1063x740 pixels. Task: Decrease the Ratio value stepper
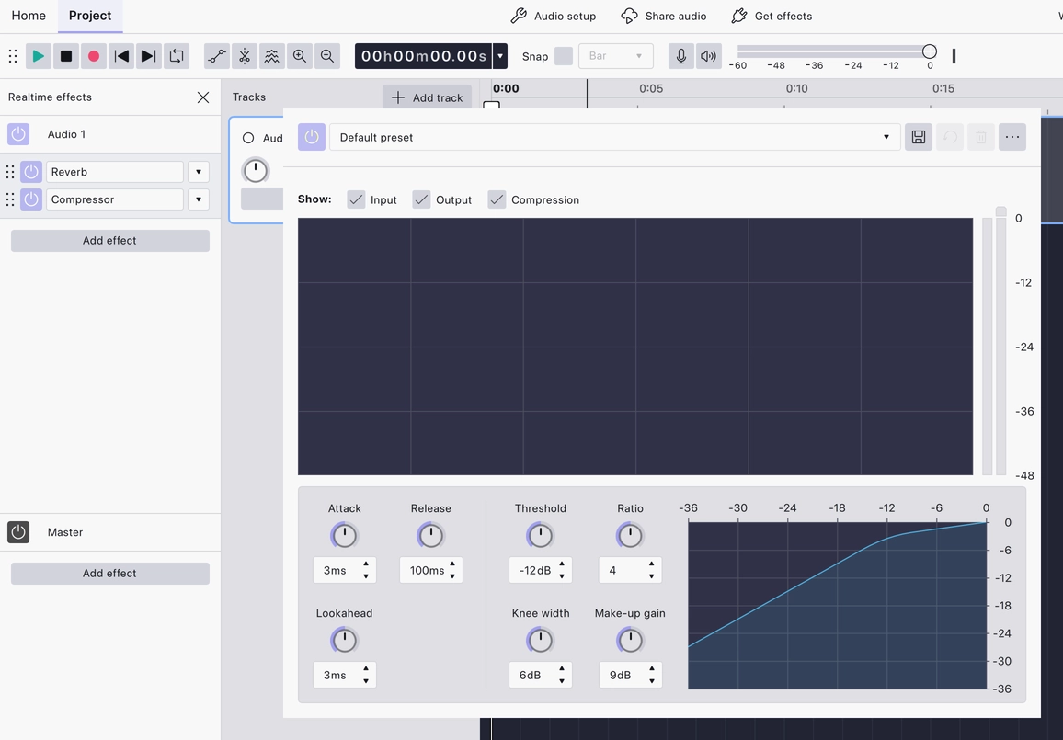tap(651, 576)
